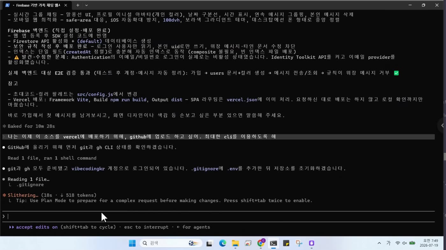Click the Terminal icon in taskbar
Screen dimensions: 446x250
[x=273, y=243]
